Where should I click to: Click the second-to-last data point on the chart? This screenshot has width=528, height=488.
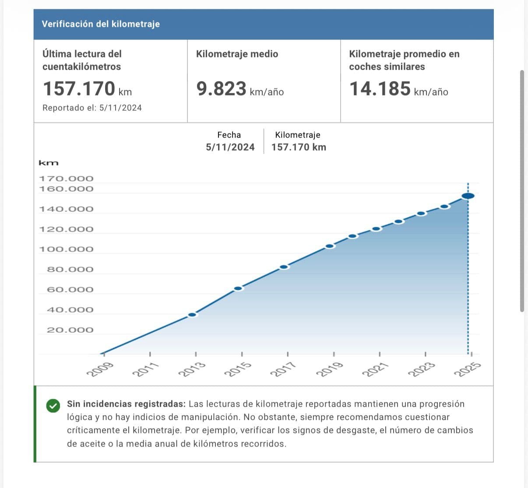click(x=444, y=207)
